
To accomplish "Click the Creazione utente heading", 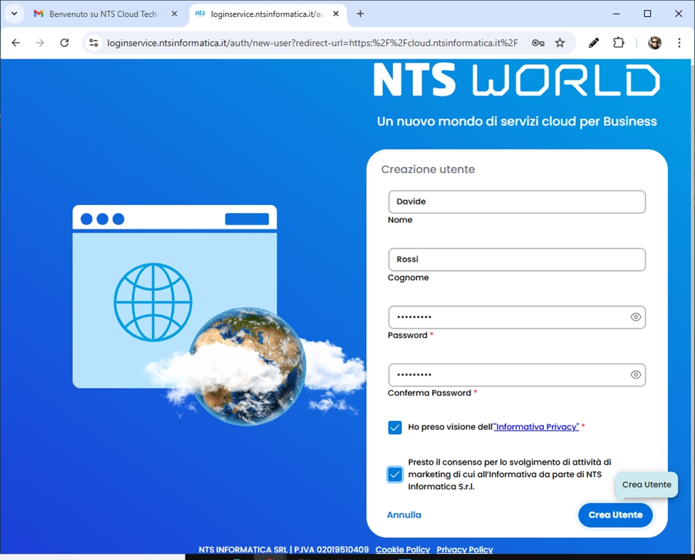I will (428, 169).
